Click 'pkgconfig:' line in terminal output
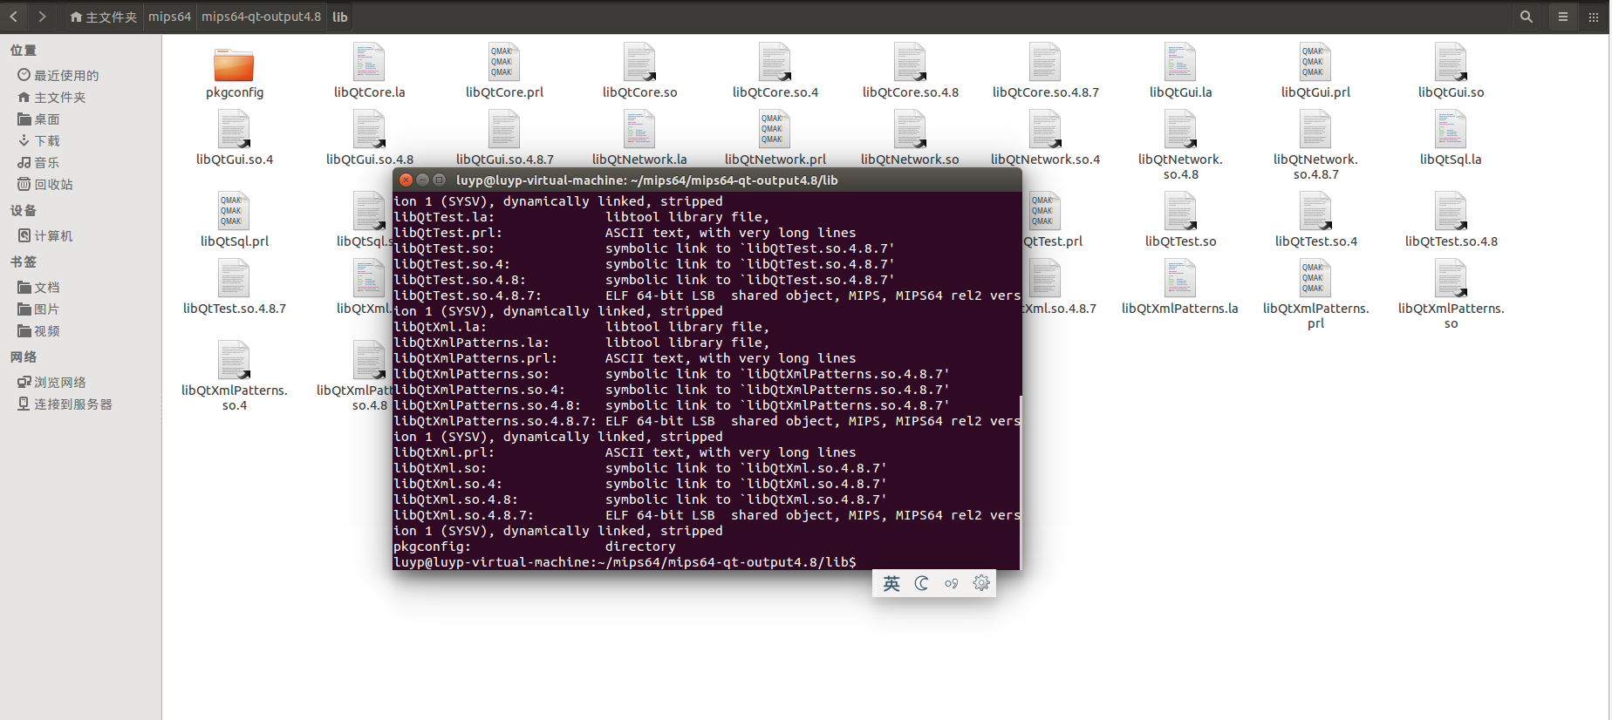Screen dimensions: 1612x720 coord(534,547)
